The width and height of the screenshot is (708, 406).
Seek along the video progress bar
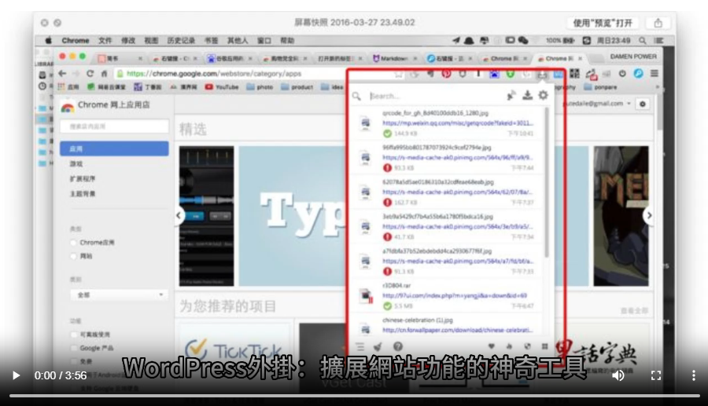pyautogui.click(x=355, y=396)
